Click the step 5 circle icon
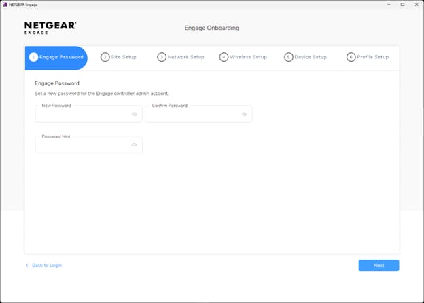This screenshot has height=303, width=424. (x=289, y=57)
